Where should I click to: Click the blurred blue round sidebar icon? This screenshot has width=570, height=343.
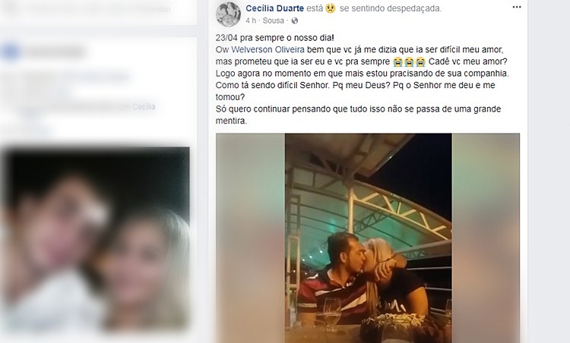(x=10, y=52)
